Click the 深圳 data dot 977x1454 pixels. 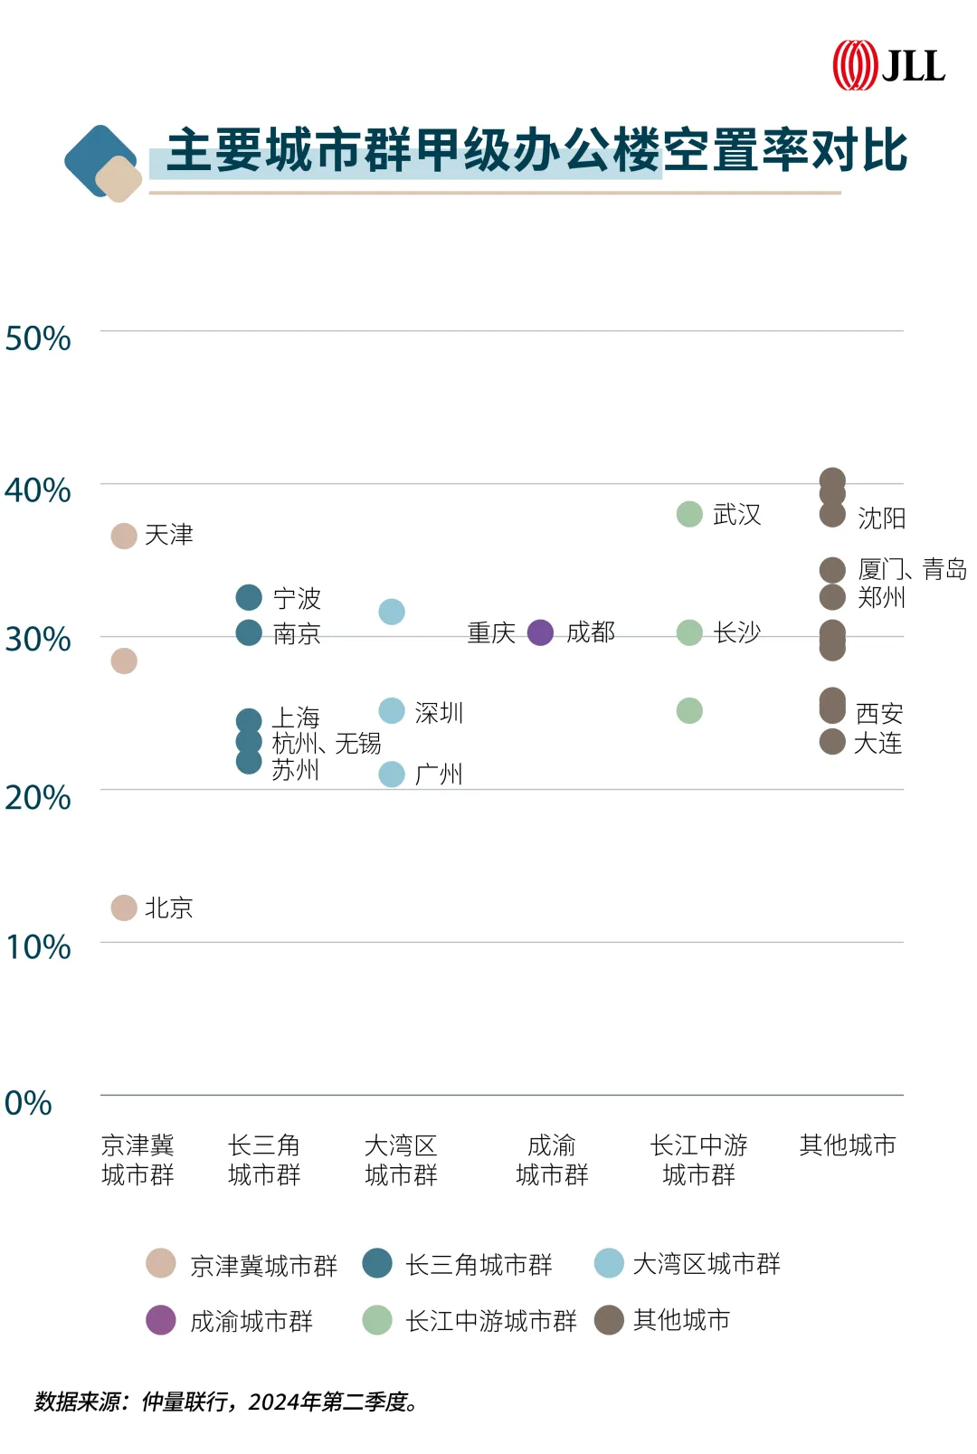point(392,711)
